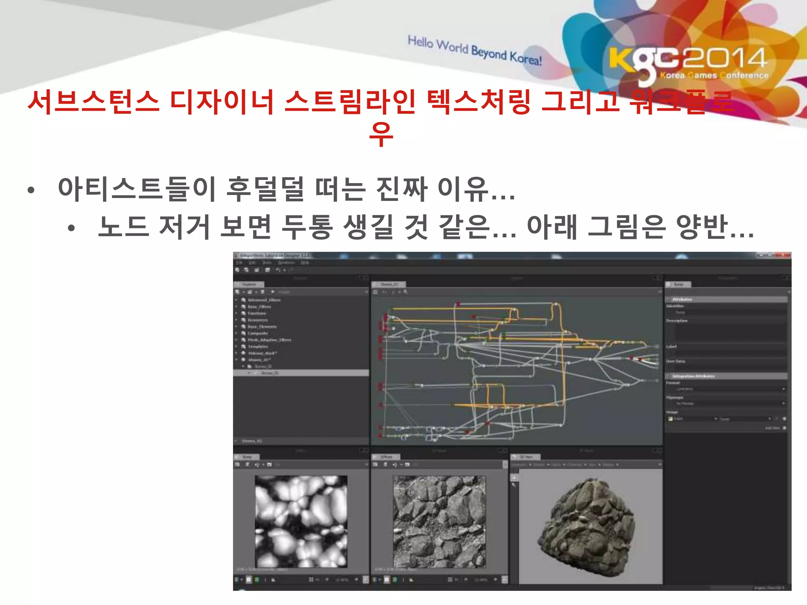
Task: Click the top side icon in 3D view
Action: click(514, 477)
